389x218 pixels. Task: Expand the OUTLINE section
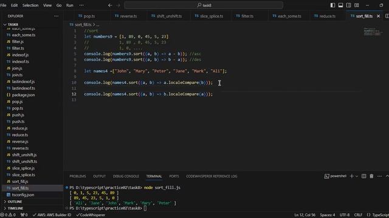pyautogui.click(x=32, y=202)
